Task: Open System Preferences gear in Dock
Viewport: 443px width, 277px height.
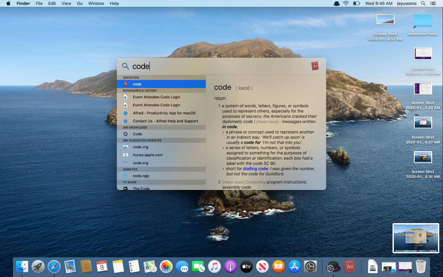Action: [310, 266]
